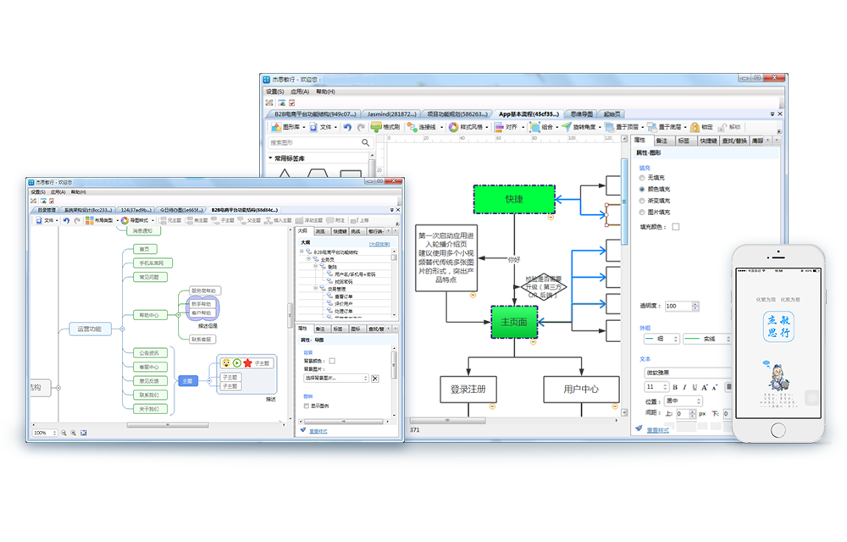
Task: Select the 无填充 radio option
Action: (x=643, y=178)
